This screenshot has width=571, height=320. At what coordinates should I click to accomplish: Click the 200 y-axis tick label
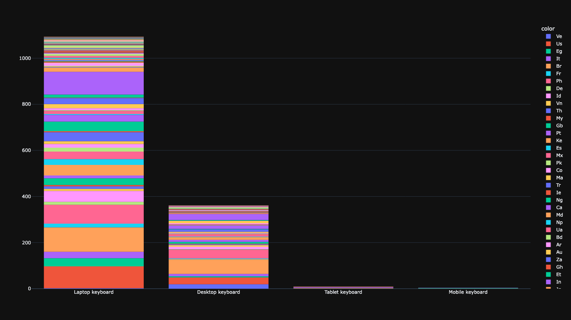click(26, 243)
